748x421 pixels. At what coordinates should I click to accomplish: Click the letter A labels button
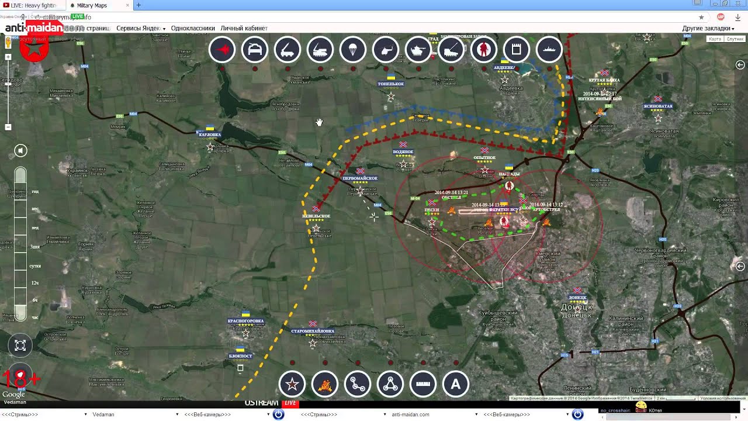[x=456, y=384]
